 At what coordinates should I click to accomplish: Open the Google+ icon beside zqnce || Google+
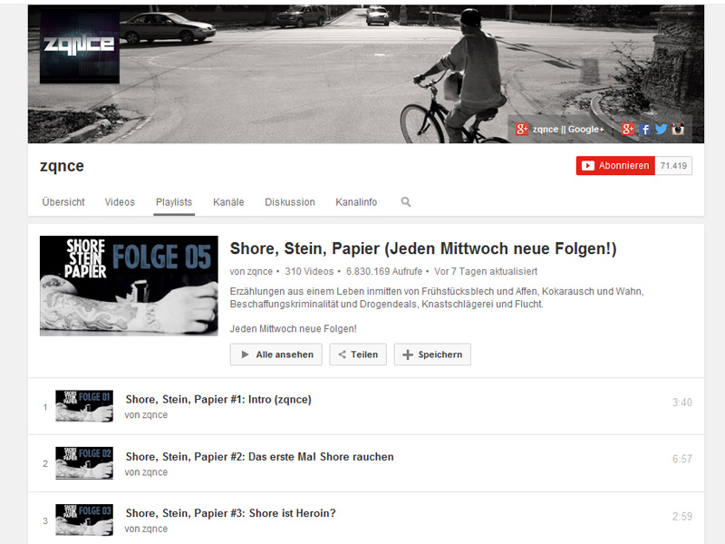click(522, 129)
